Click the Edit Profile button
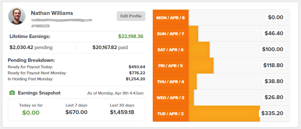Viewport: 301px width, 129px height. (x=131, y=16)
